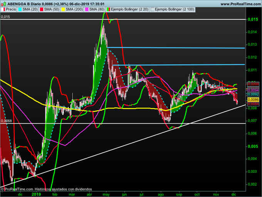Screen dimensions: 262x197
Task: Click the last dic label at axis end
Action: pyautogui.click(x=233, y=194)
